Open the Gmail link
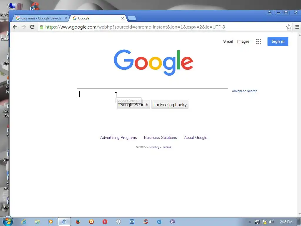This screenshot has height=226, width=301. pos(228,41)
